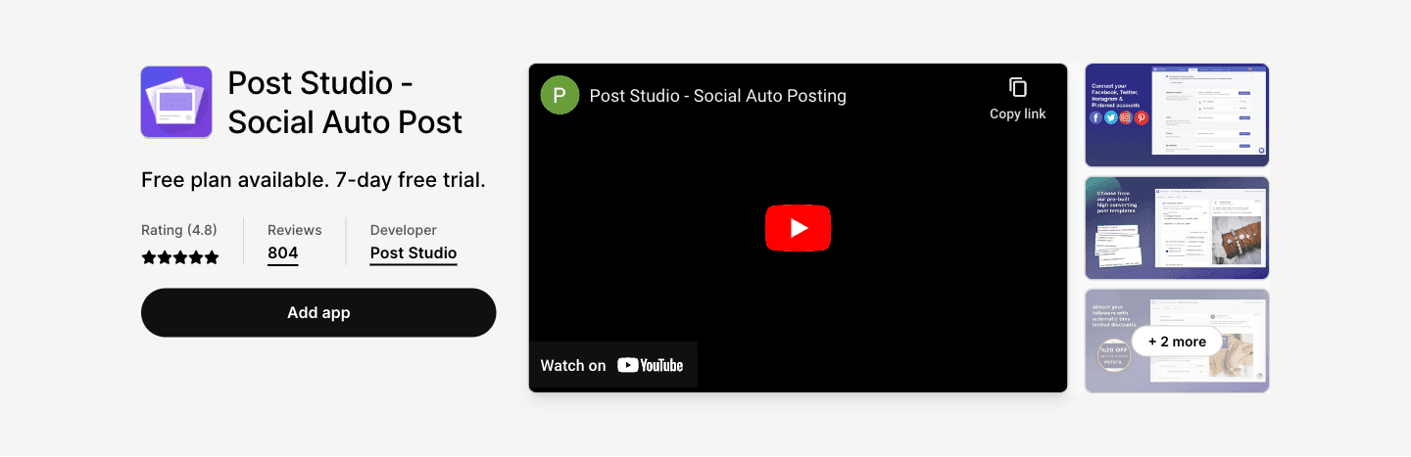Click the Add app button
This screenshot has height=457, width=1411.
[x=318, y=313]
